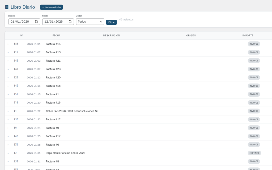Click the INVOICE badge on the Cobro FAC-2026-0001 row
The height and width of the screenshot is (170, 272).
254,111
